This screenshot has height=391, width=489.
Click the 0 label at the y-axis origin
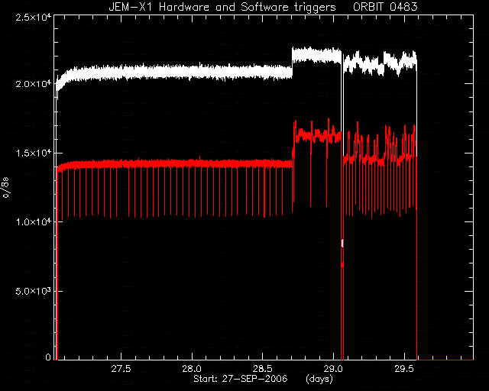(48, 357)
